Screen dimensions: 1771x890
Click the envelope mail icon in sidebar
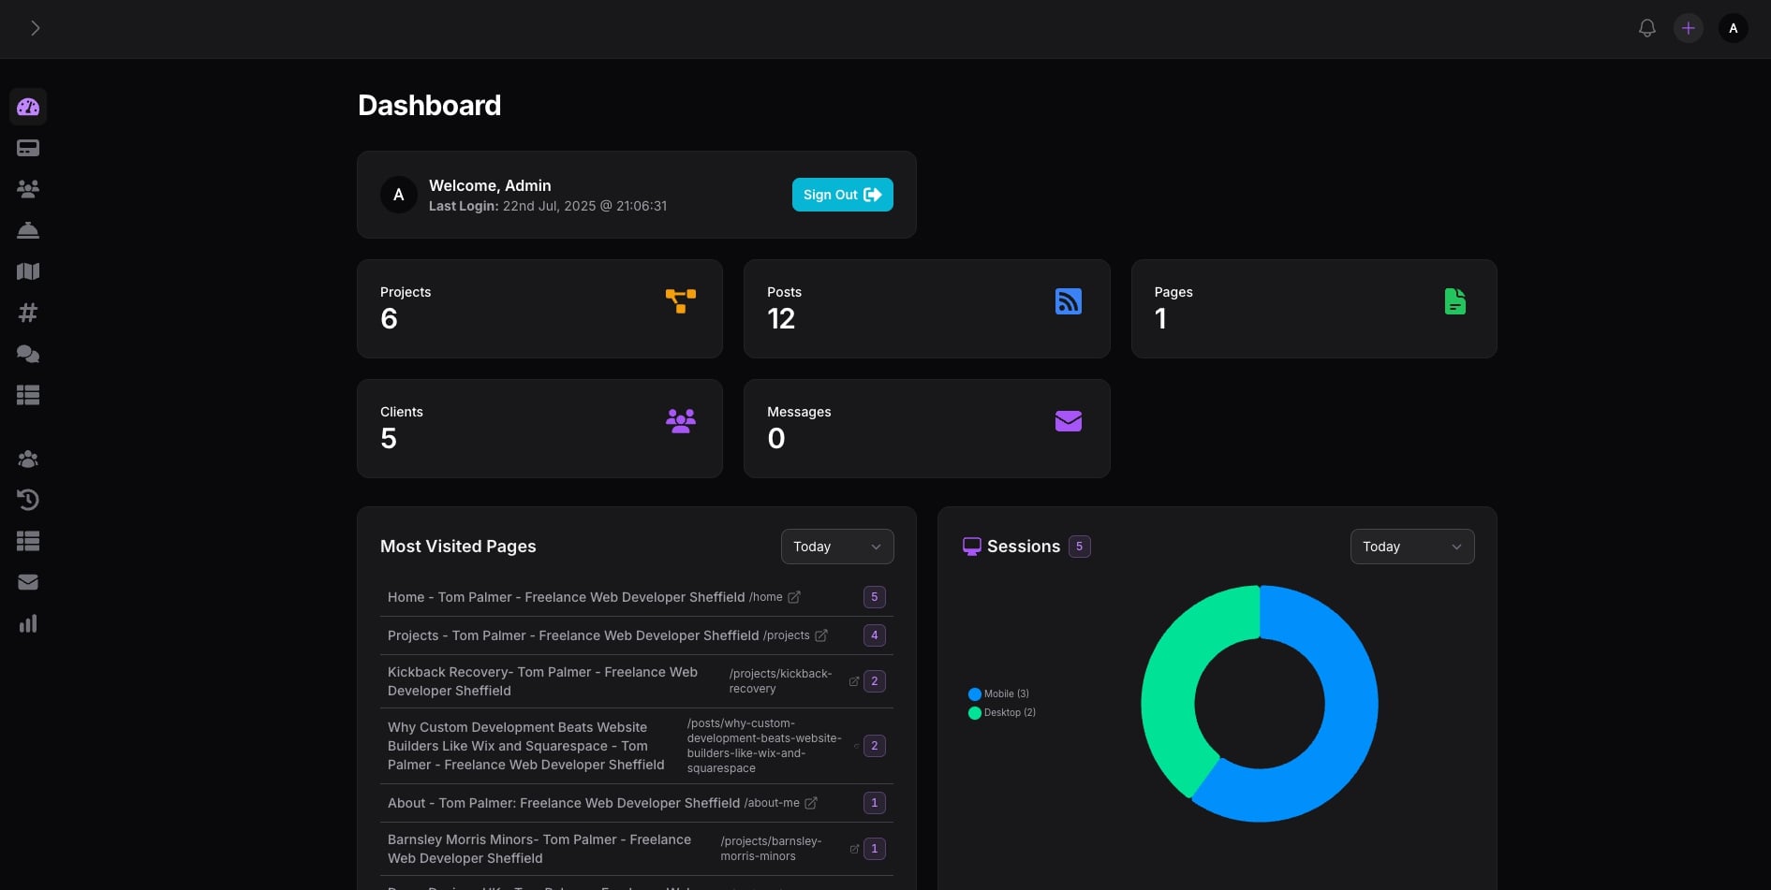click(x=28, y=582)
